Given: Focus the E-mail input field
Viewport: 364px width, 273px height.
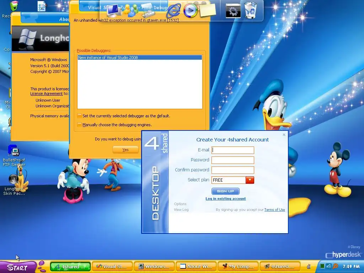Looking at the screenshot, I should click(x=233, y=150).
